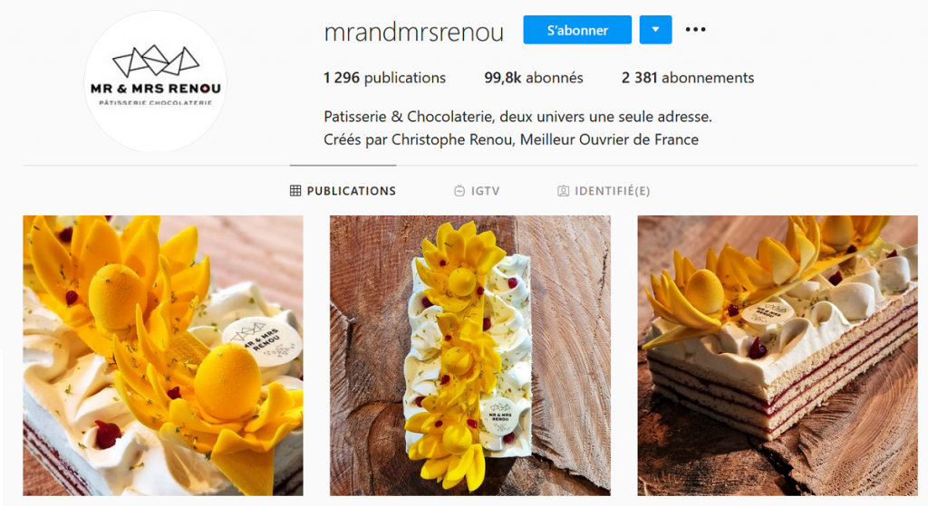Viewport: 928px width, 506px height.
Task: Click the grid icon next to Publications
Action: click(x=295, y=190)
